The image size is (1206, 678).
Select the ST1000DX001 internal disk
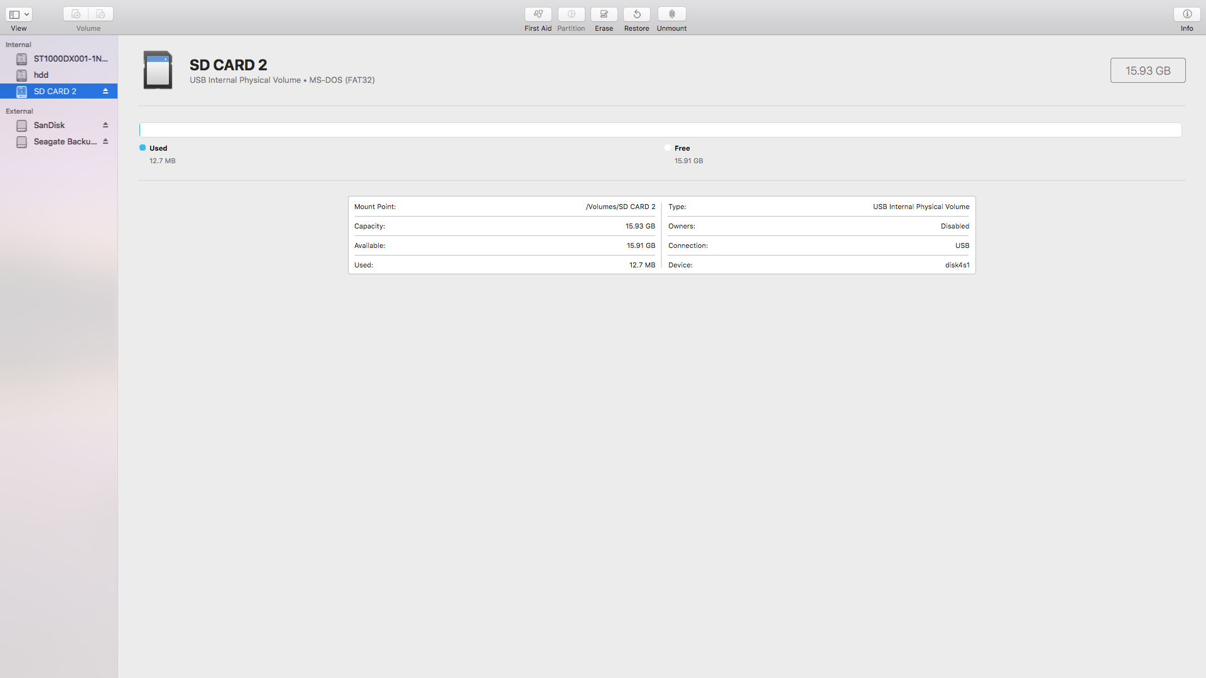(69, 58)
